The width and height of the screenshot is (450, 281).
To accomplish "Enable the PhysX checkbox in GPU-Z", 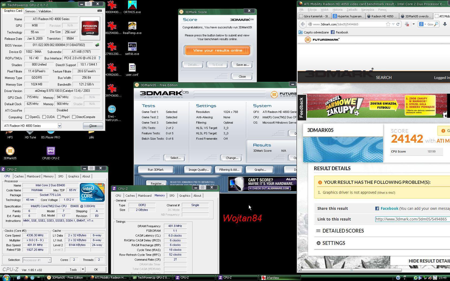I will point(59,117).
